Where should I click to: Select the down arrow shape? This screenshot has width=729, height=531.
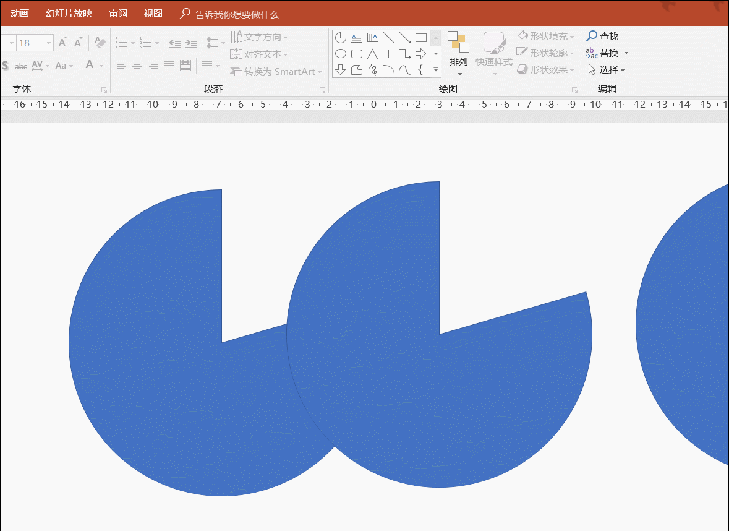click(340, 70)
